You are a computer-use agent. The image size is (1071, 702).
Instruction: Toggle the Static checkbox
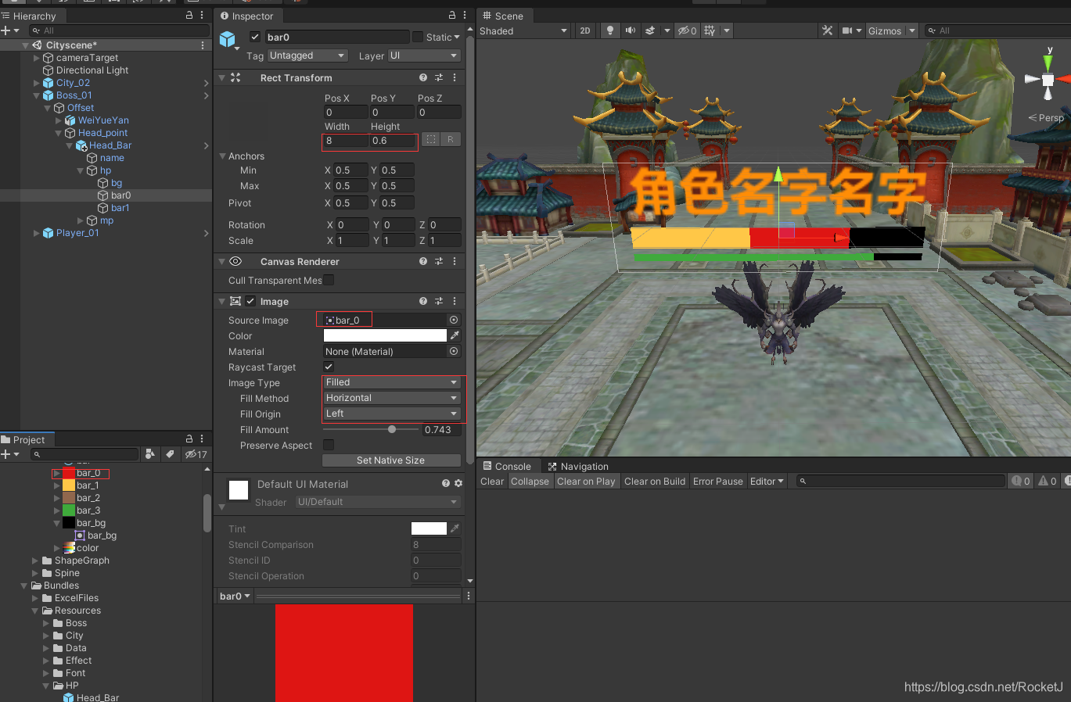pos(418,37)
